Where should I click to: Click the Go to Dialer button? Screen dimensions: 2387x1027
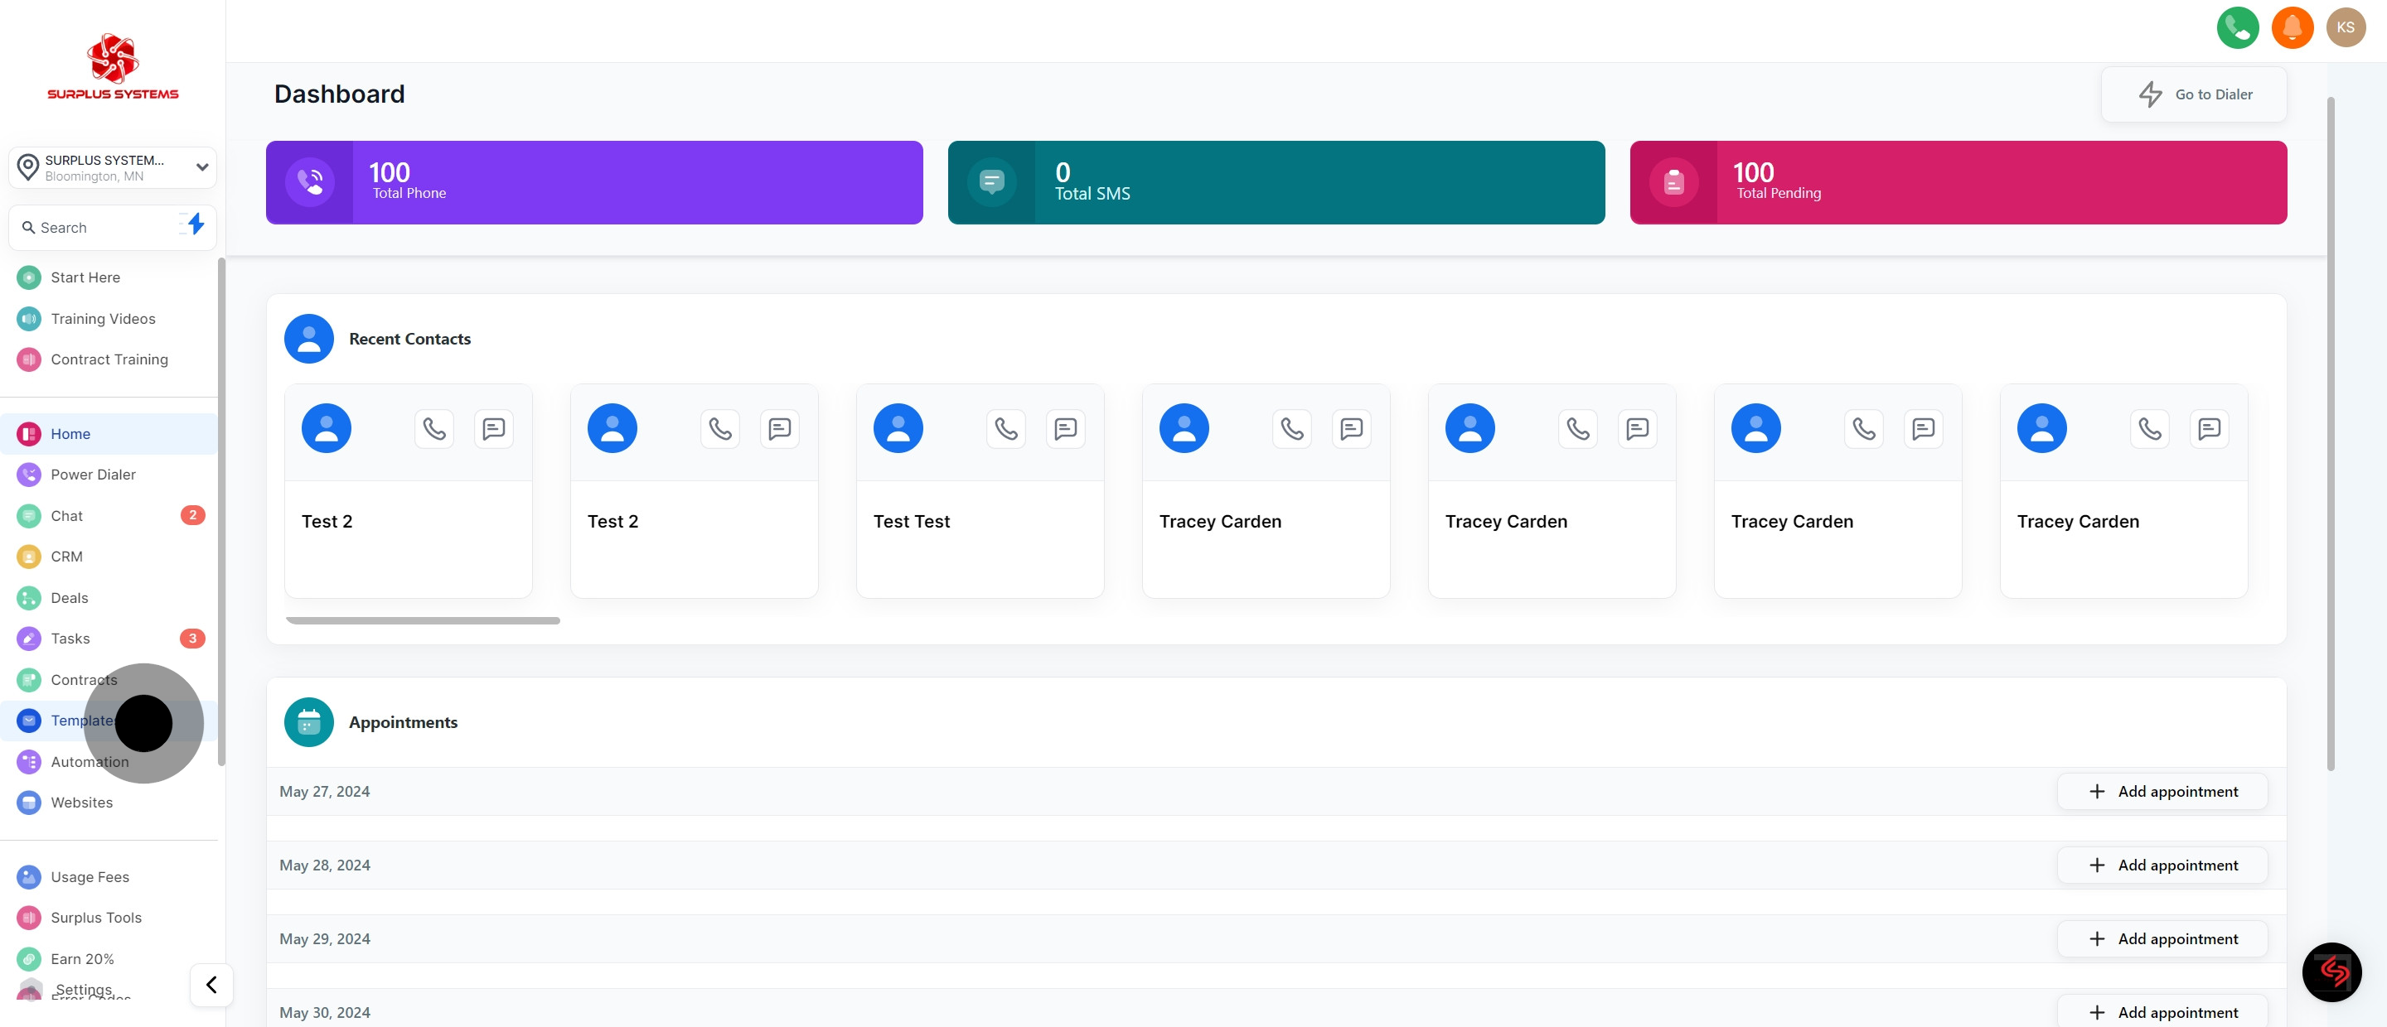click(2193, 94)
